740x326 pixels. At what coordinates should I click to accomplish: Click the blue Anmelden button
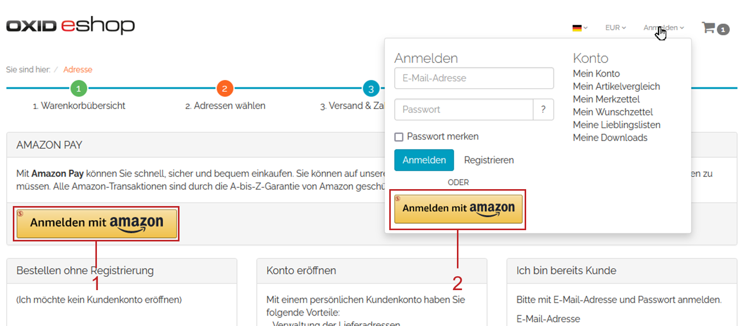tap(424, 160)
